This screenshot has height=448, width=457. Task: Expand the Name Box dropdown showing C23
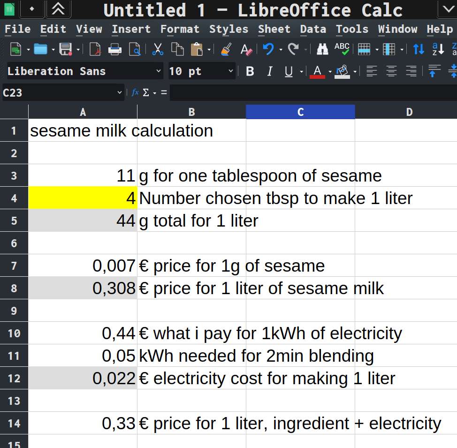tap(120, 93)
